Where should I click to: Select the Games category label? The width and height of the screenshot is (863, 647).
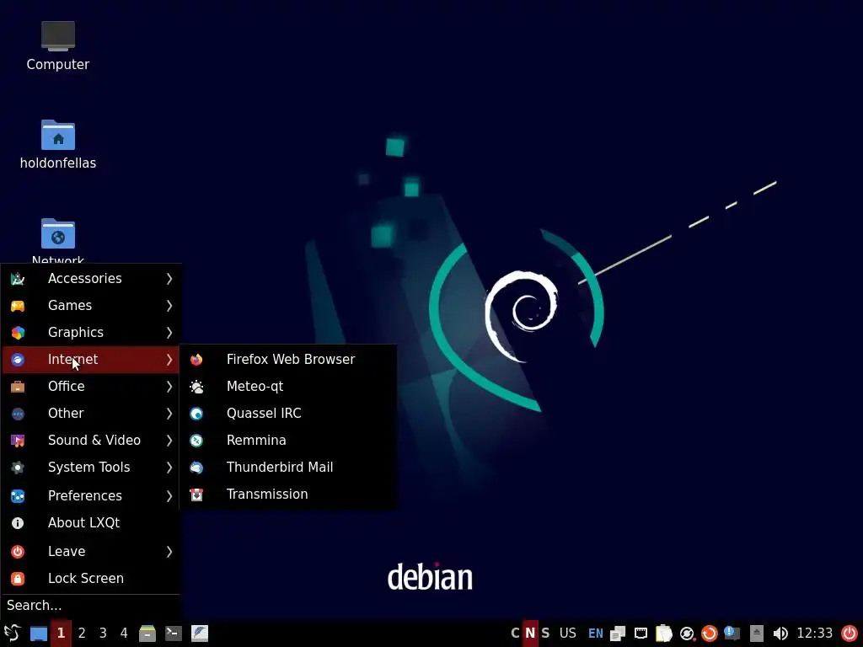coord(70,305)
